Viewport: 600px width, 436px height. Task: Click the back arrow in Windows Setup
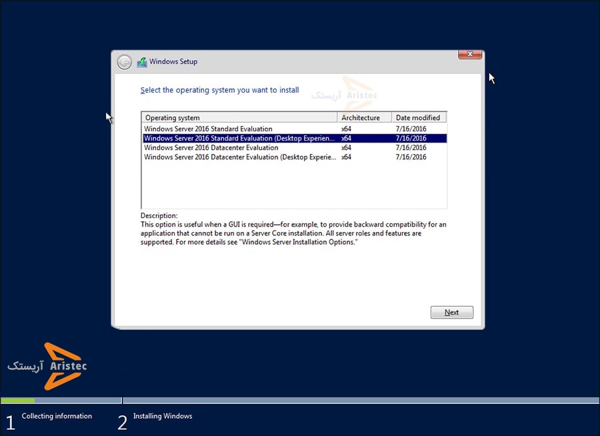point(124,62)
